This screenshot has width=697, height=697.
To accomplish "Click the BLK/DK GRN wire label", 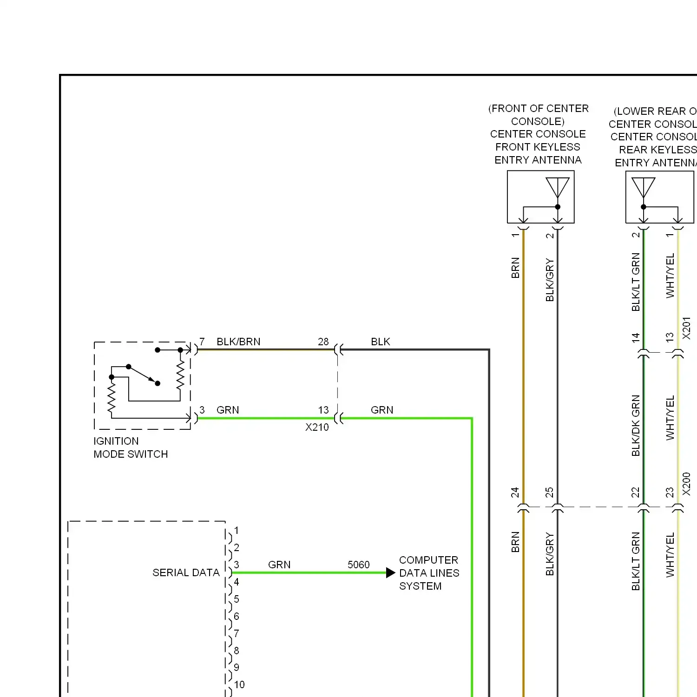I will coord(636,426).
